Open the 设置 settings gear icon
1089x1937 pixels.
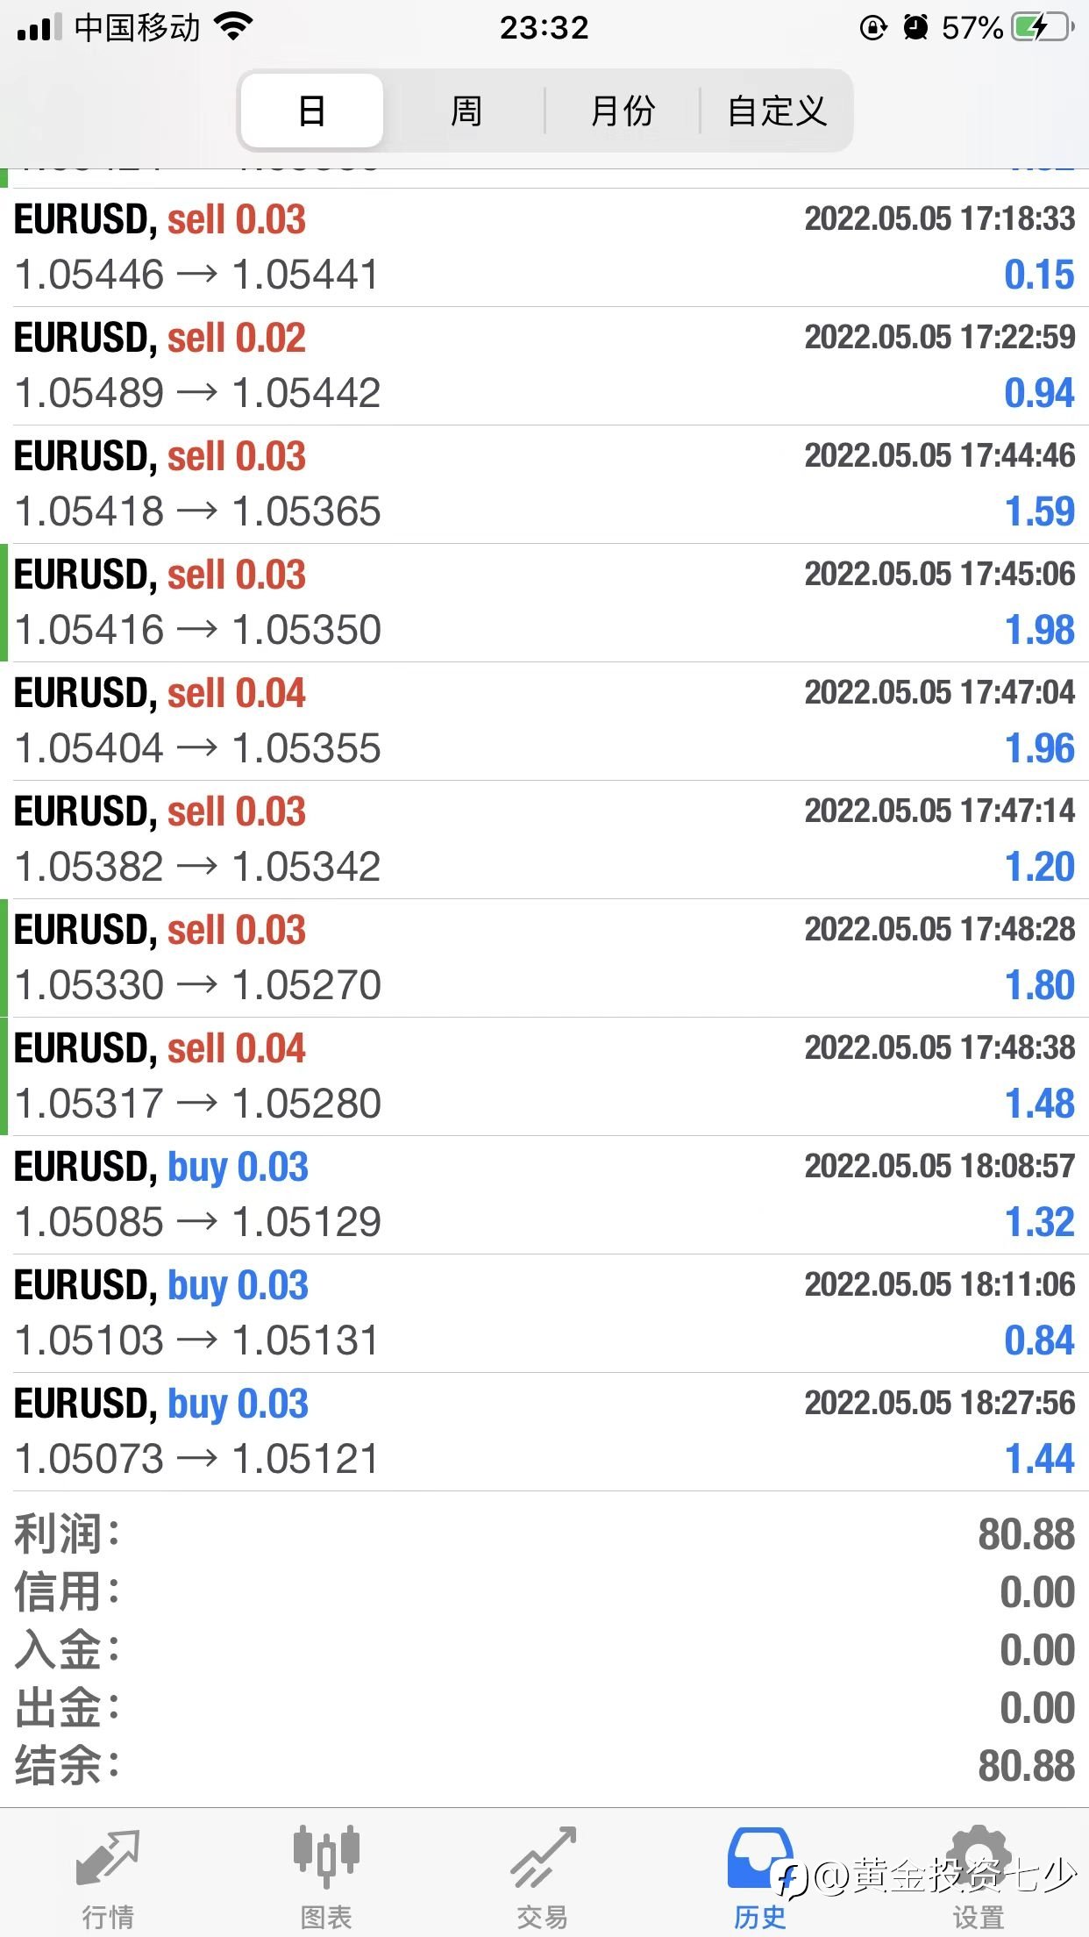coord(979,1857)
